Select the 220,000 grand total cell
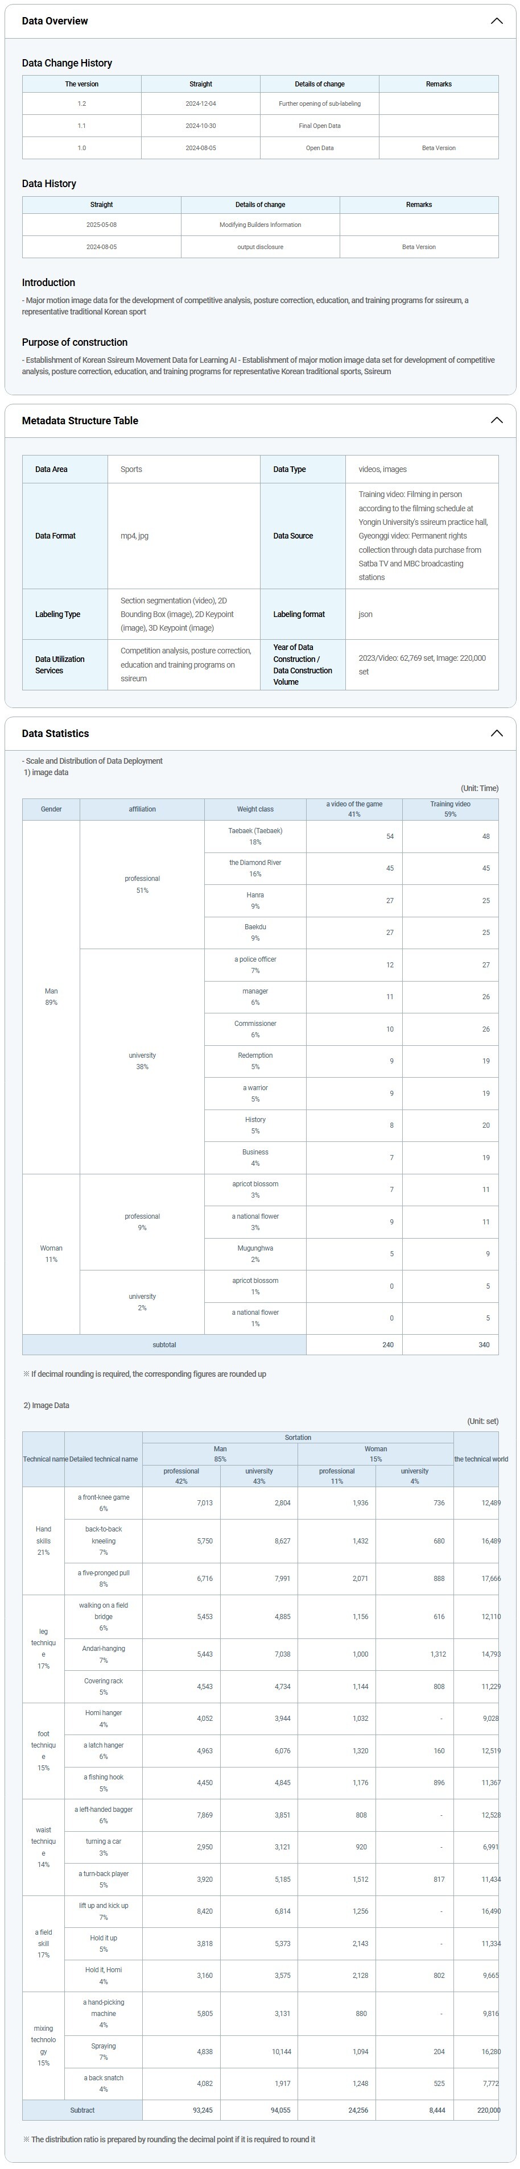The image size is (520, 2169). tap(487, 2110)
